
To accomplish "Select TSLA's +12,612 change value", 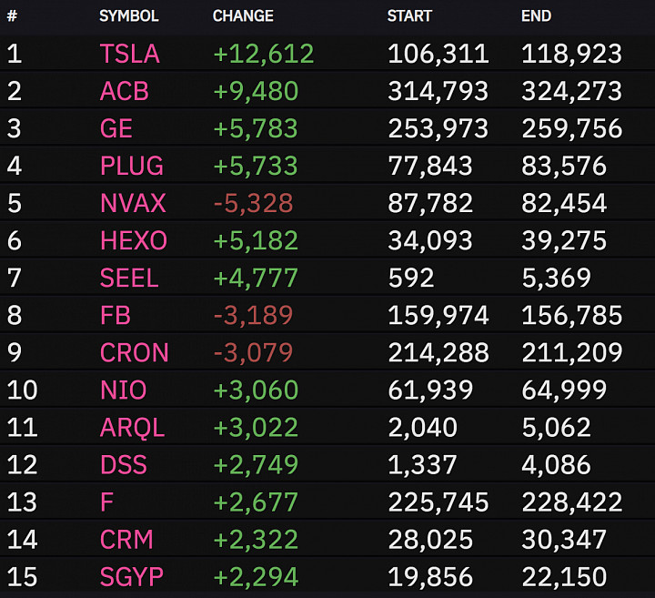I will pos(263,54).
